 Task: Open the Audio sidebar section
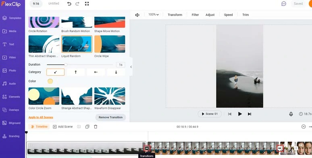(x=9, y=84)
